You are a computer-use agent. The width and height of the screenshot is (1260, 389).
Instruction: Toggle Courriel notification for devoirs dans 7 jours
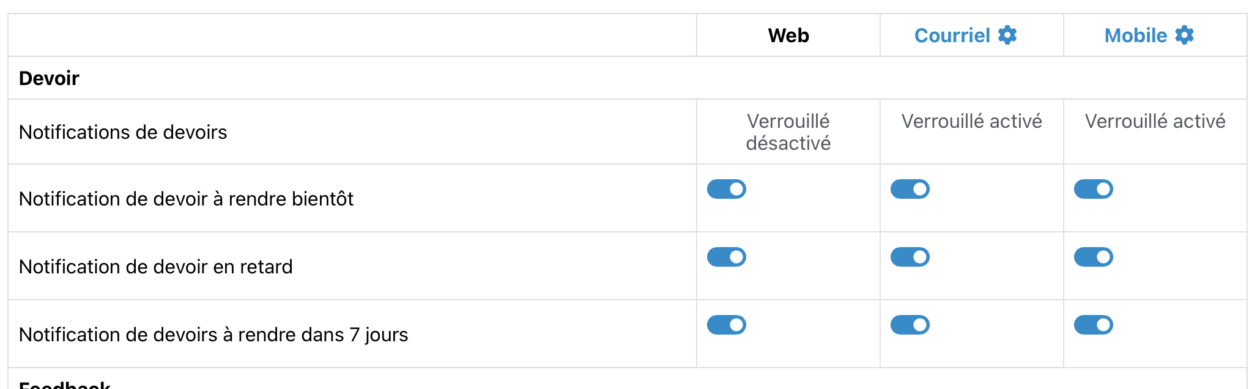click(910, 325)
